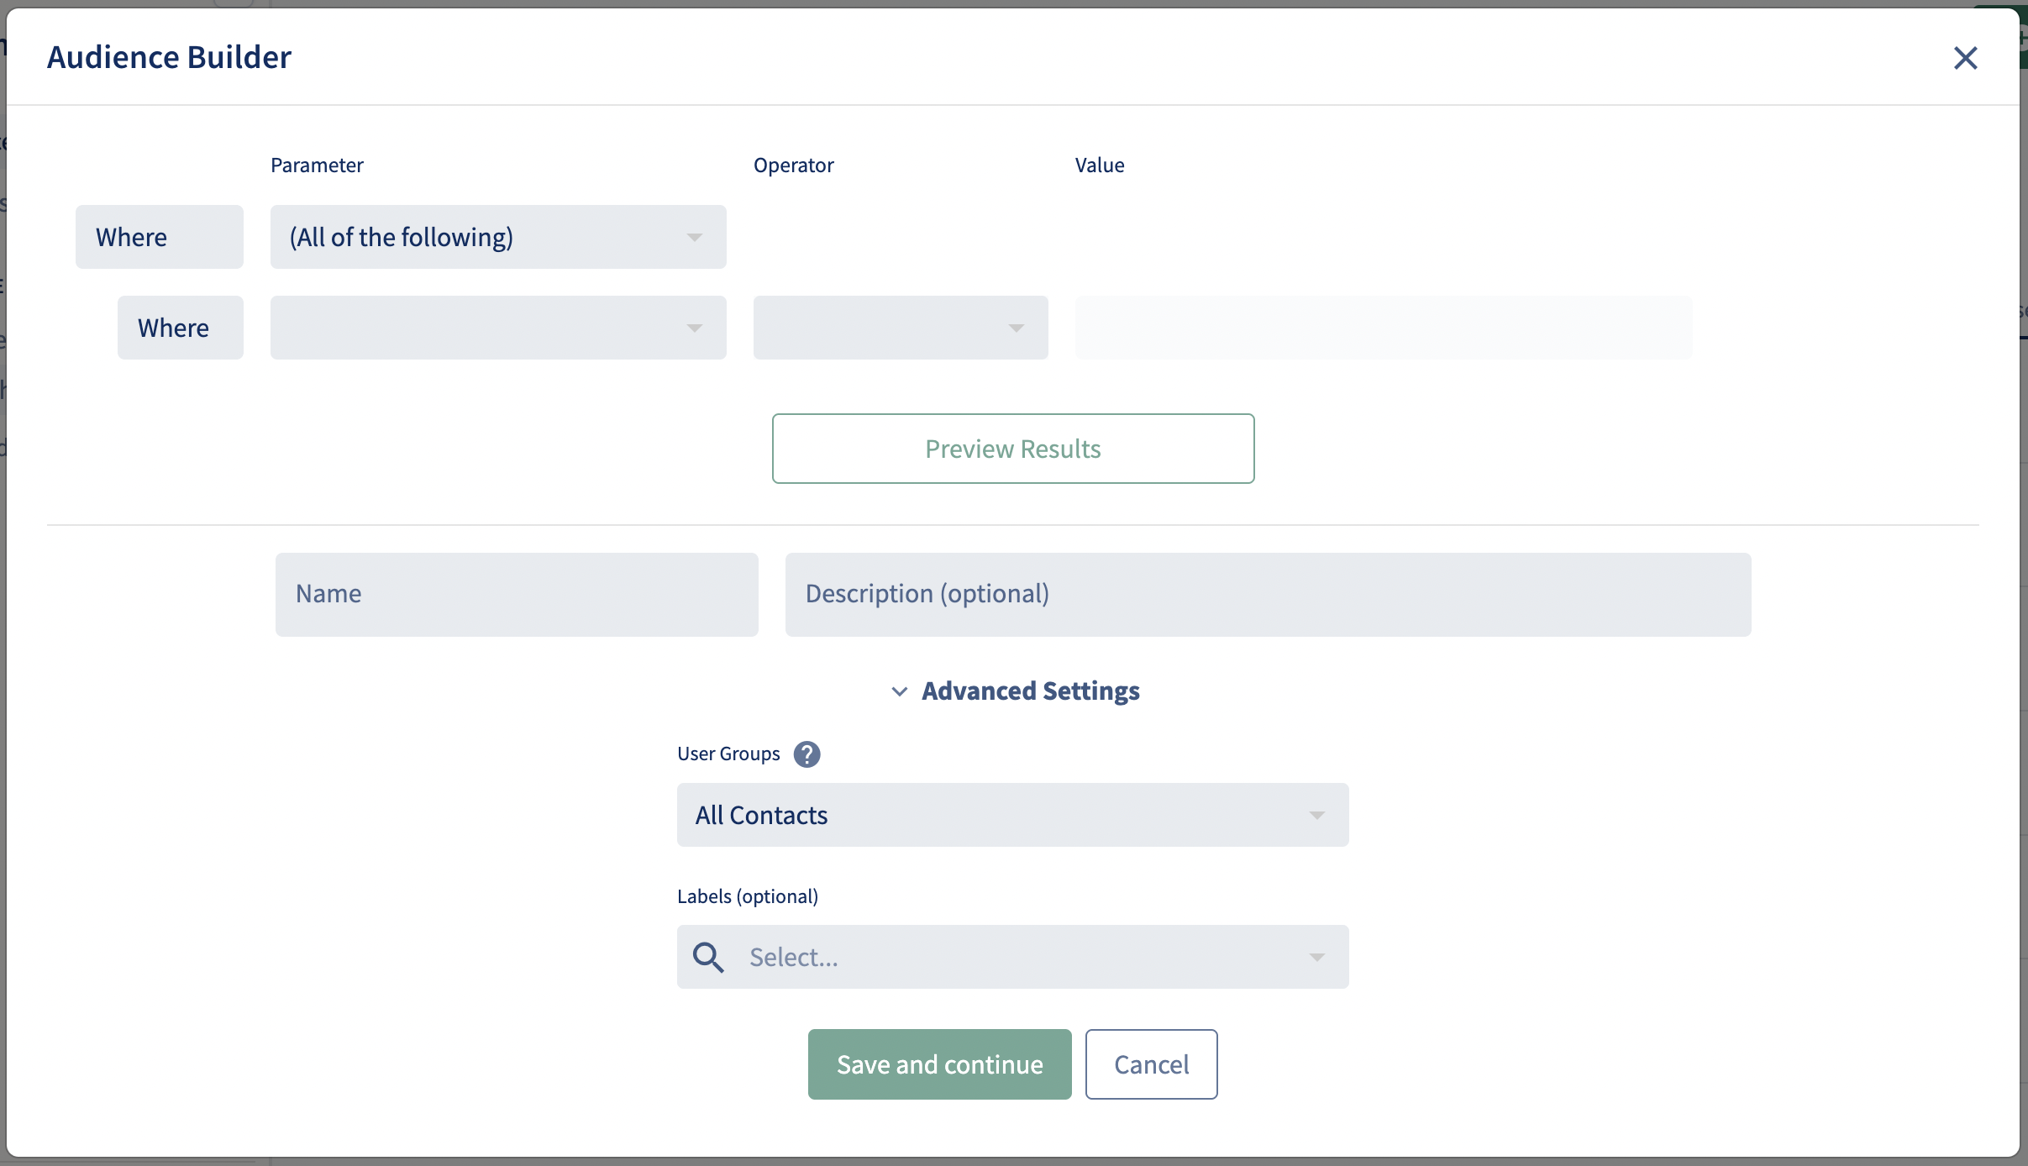This screenshot has height=1166, width=2028.
Task: Click the nested Where button
Action: [x=181, y=328]
